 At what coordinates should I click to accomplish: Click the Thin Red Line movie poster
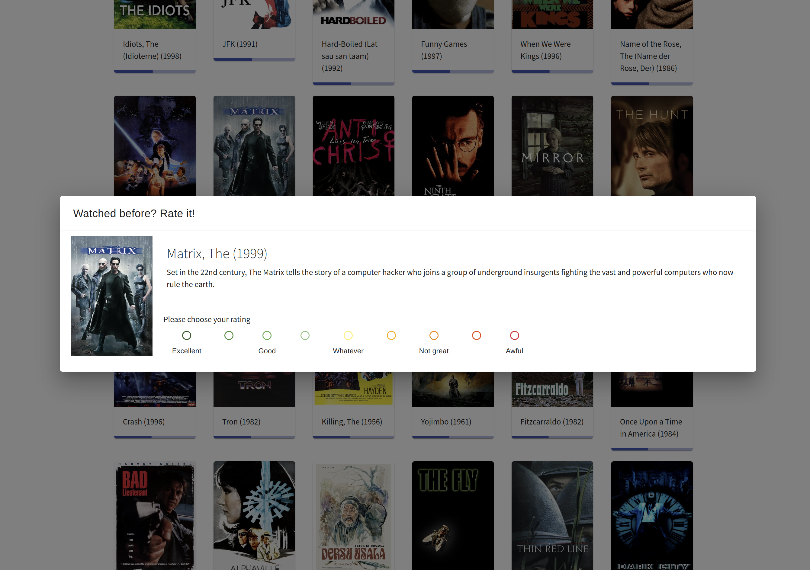point(552,516)
